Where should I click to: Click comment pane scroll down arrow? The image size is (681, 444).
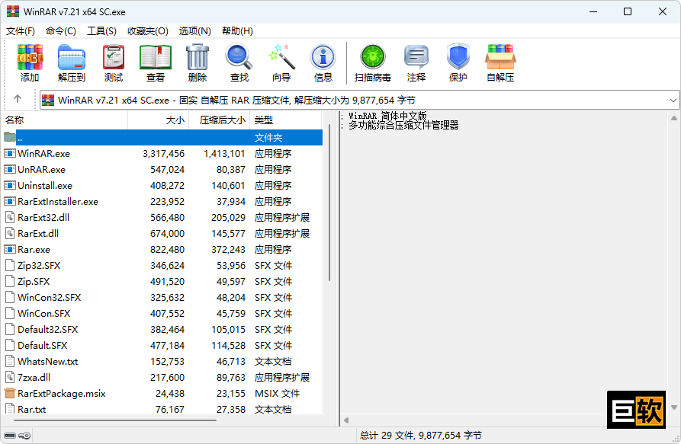674,407
